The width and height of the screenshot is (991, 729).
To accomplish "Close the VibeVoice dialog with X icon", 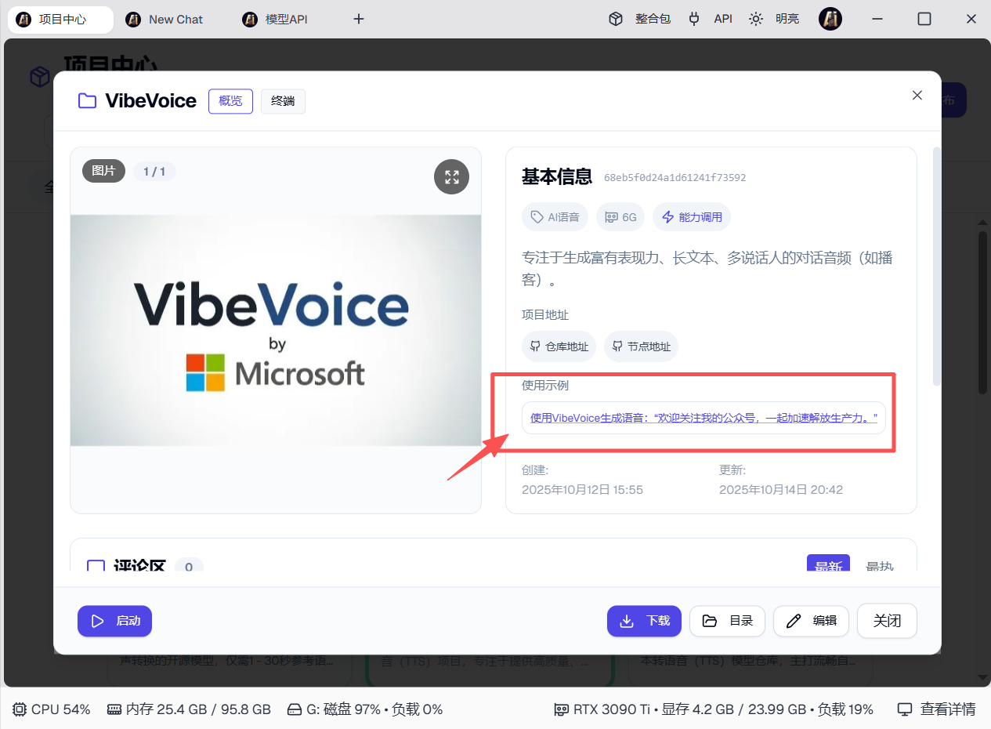I will 917,95.
